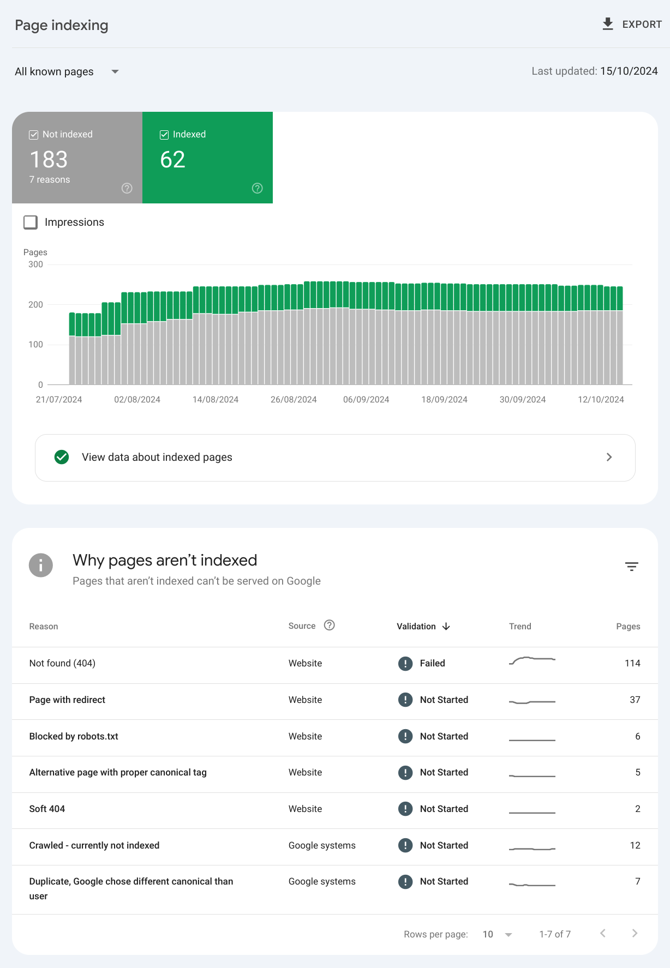The height and width of the screenshot is (968, 670).
Task: Open help icon on Indexed card
Action: [258, 188]
